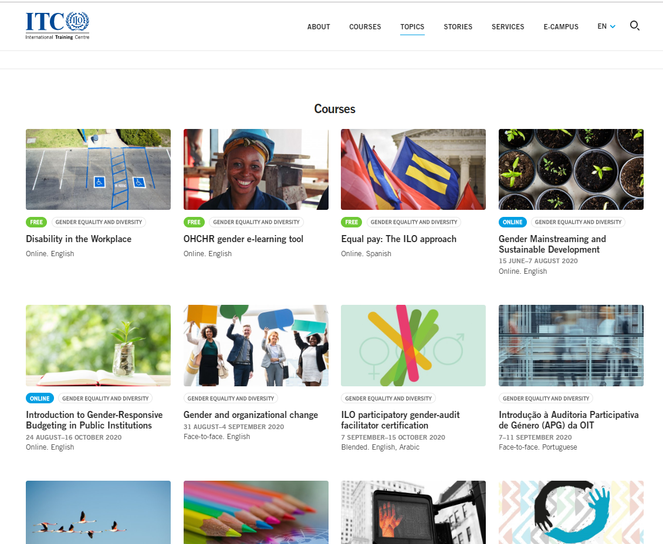Select the TOPICS navigation item
Screen dimensions: 663x544
[412, 27]
